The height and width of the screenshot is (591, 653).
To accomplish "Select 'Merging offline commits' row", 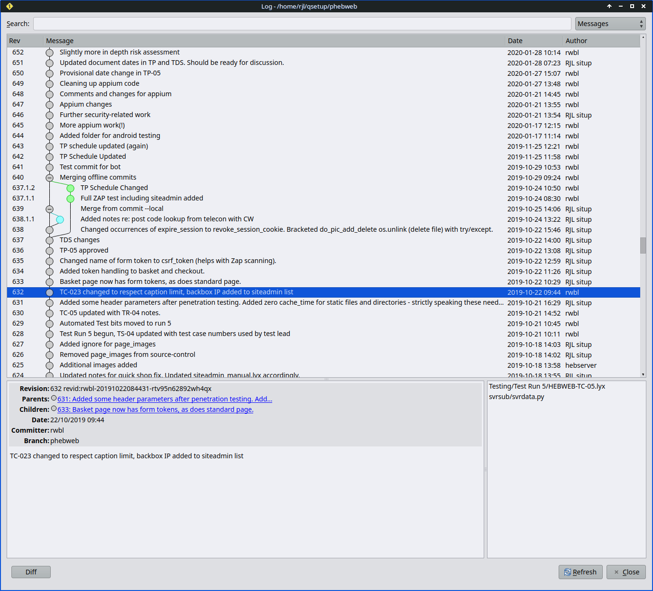I will [323, 177].
